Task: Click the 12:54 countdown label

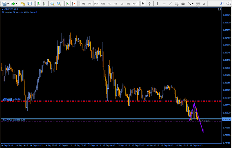Action: coord(206,121)
